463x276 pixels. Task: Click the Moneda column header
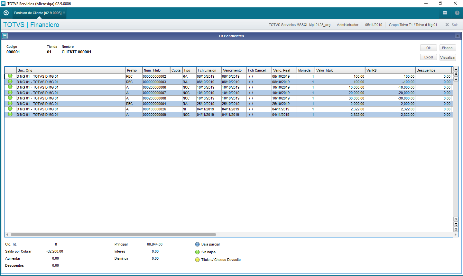(x=306, y=70)
